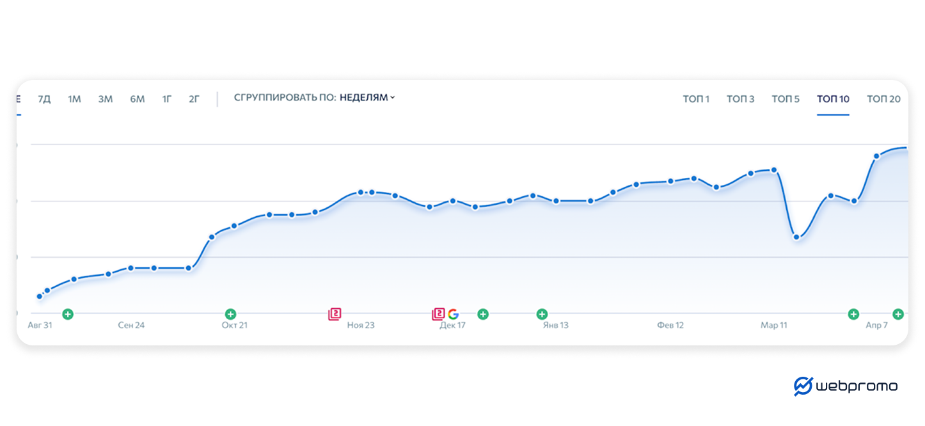Select the 2Г period button
This screenshot has height=426, width=925.
(194, 99)
